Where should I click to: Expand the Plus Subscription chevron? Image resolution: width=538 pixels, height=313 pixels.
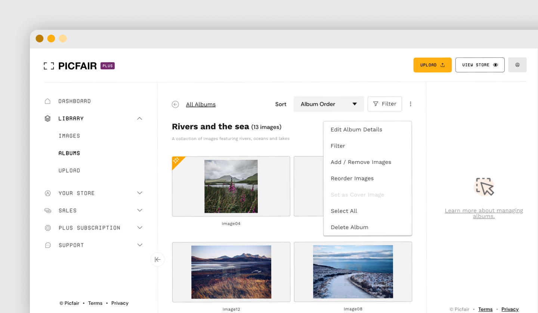[140, 228]
